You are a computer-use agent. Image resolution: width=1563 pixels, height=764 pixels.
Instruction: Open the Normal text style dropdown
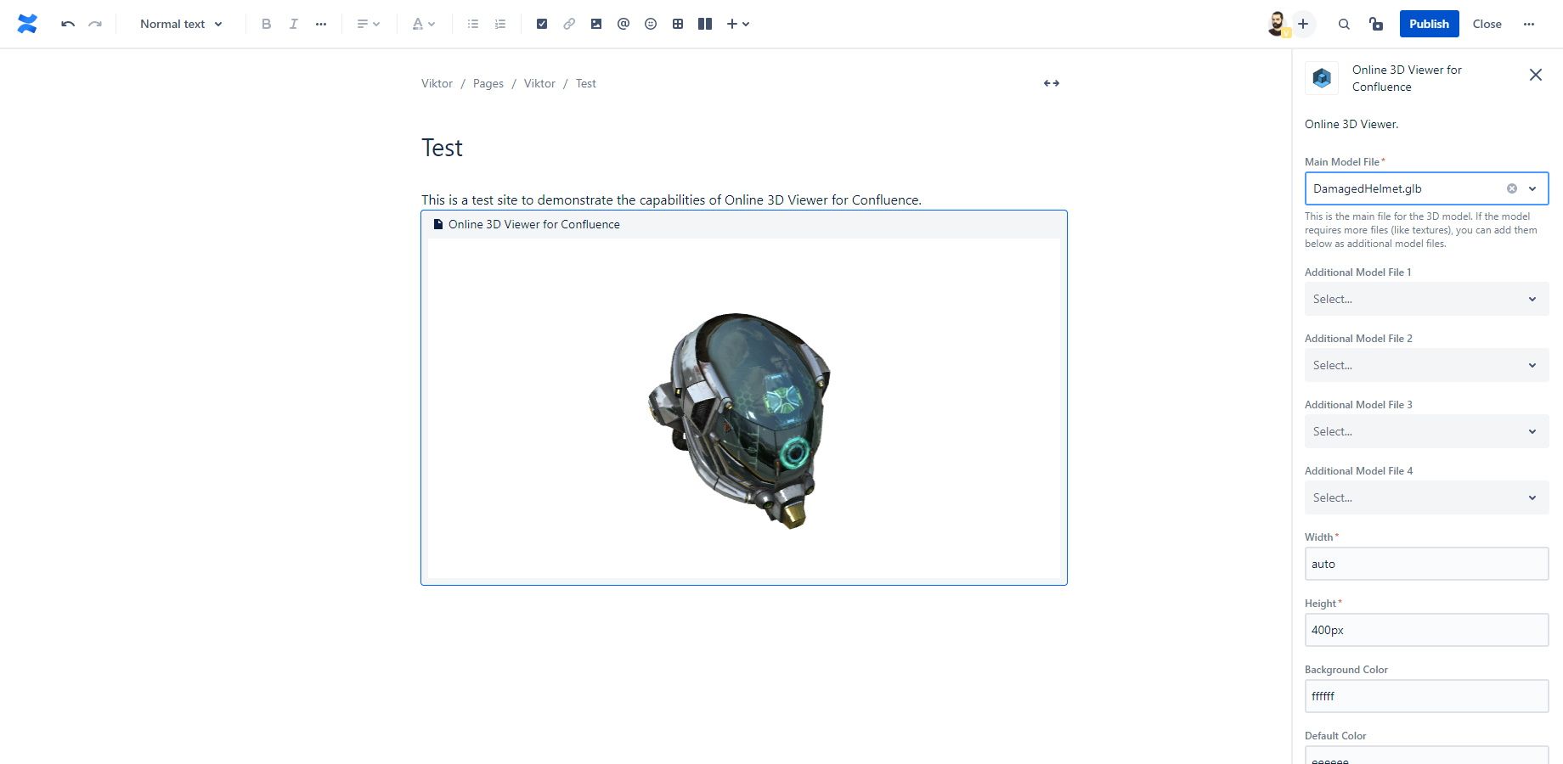coord(181,24)
